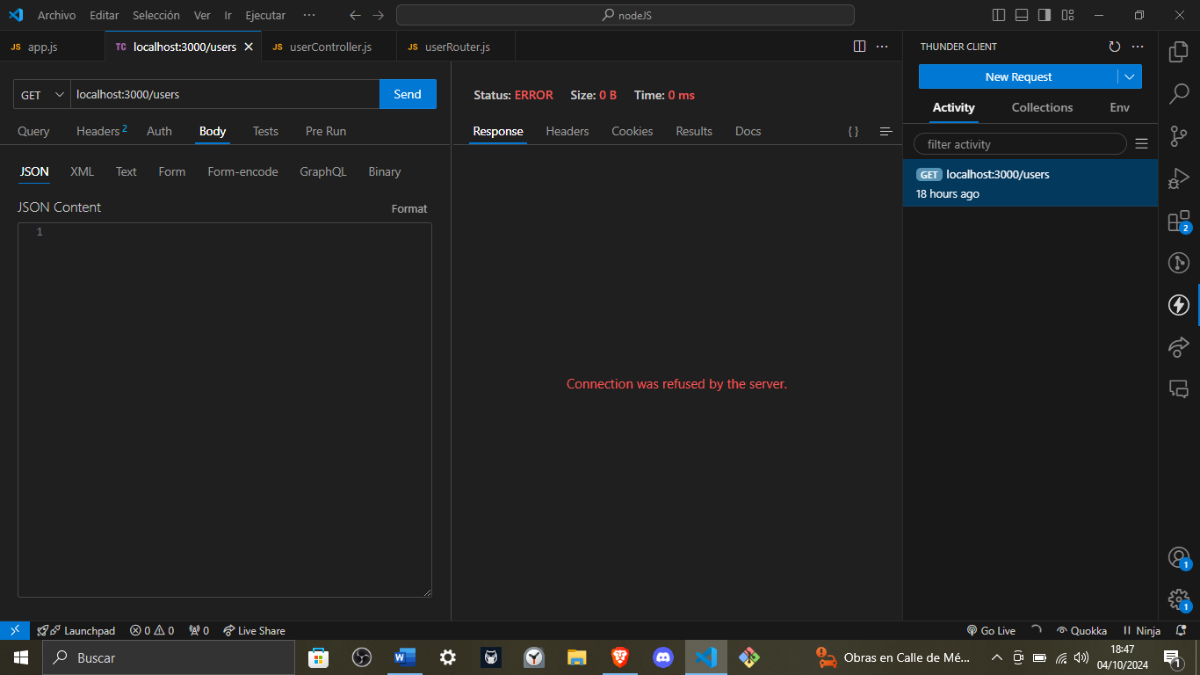1200x675 pixels.
Task: Open the Accounts icon in the activity bar
Action: pyautogui.click(x=1178, y=557)
